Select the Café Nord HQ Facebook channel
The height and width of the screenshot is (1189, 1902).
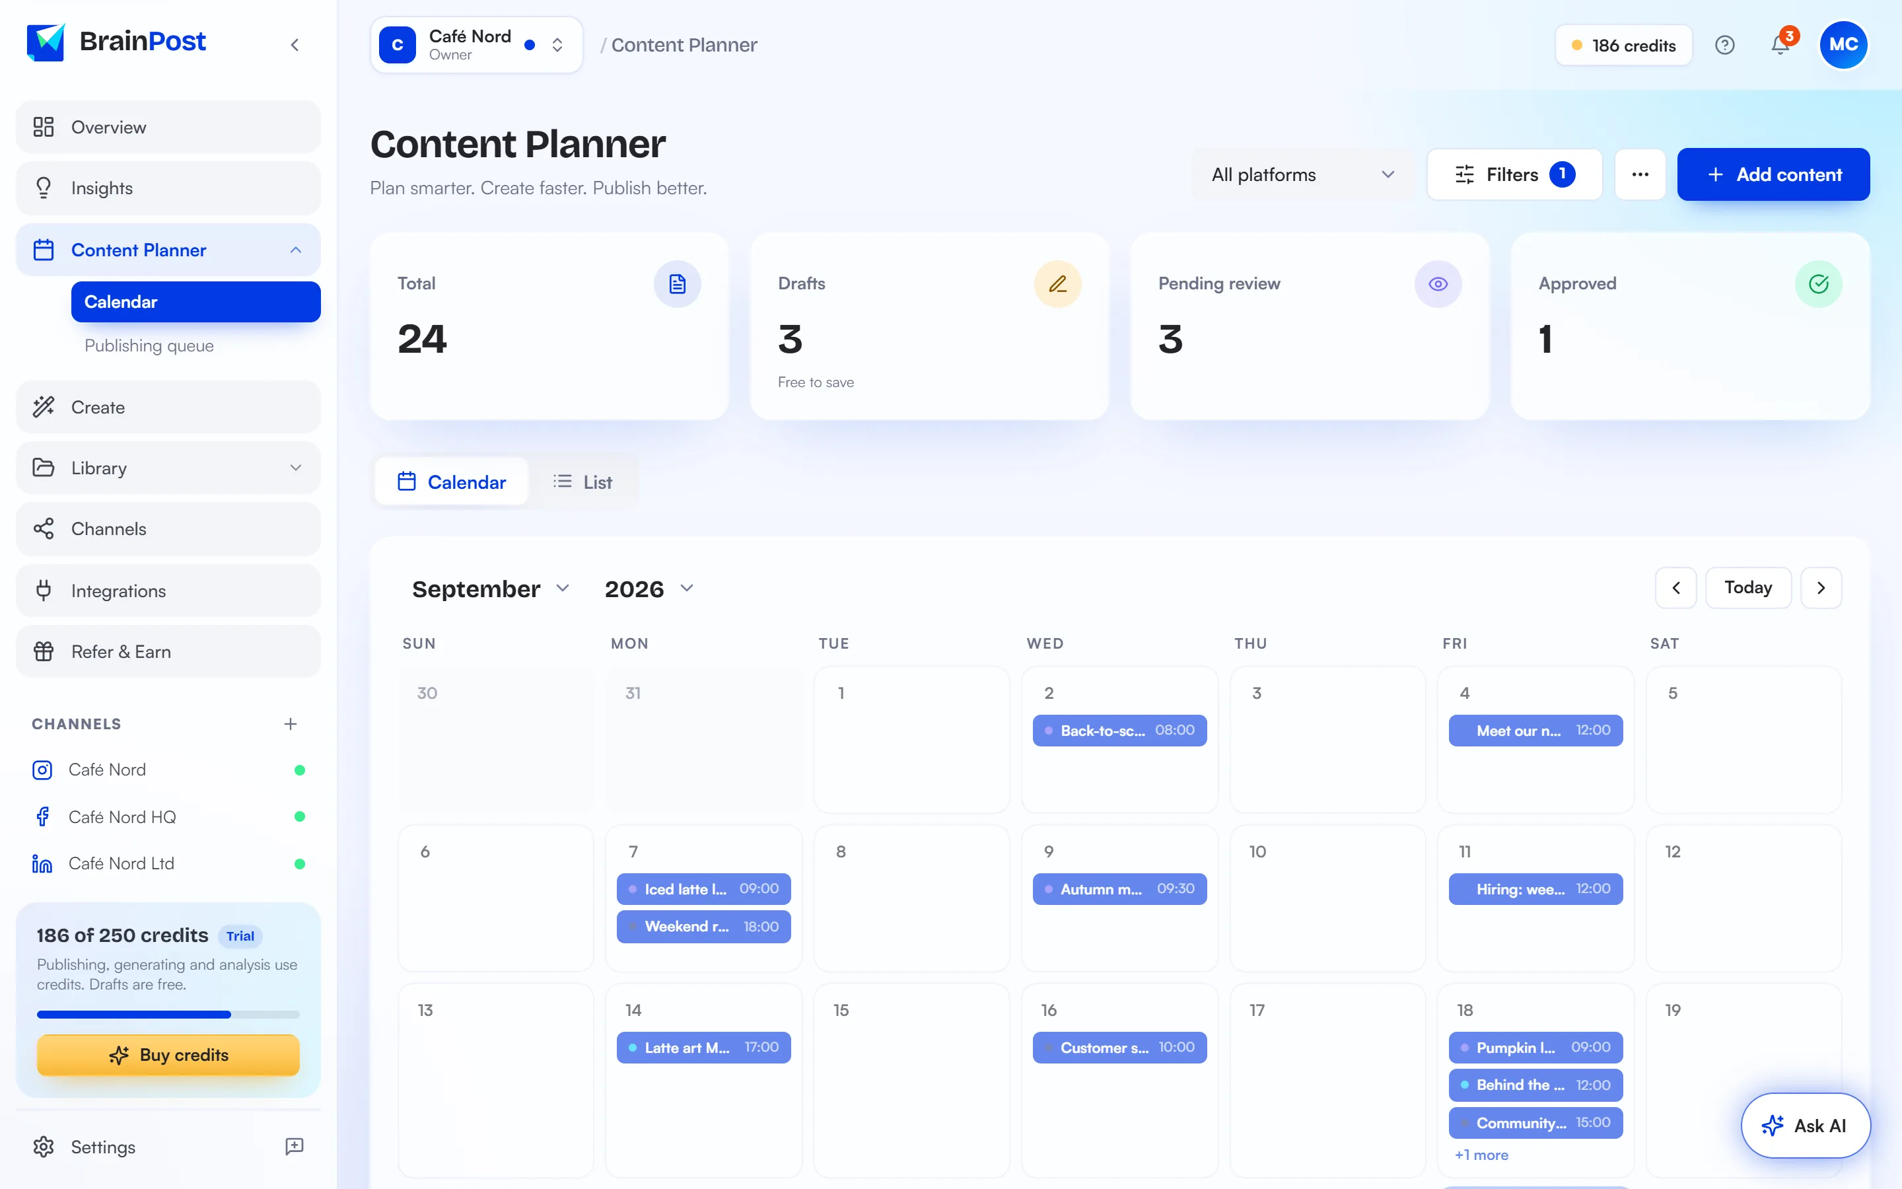168,816
